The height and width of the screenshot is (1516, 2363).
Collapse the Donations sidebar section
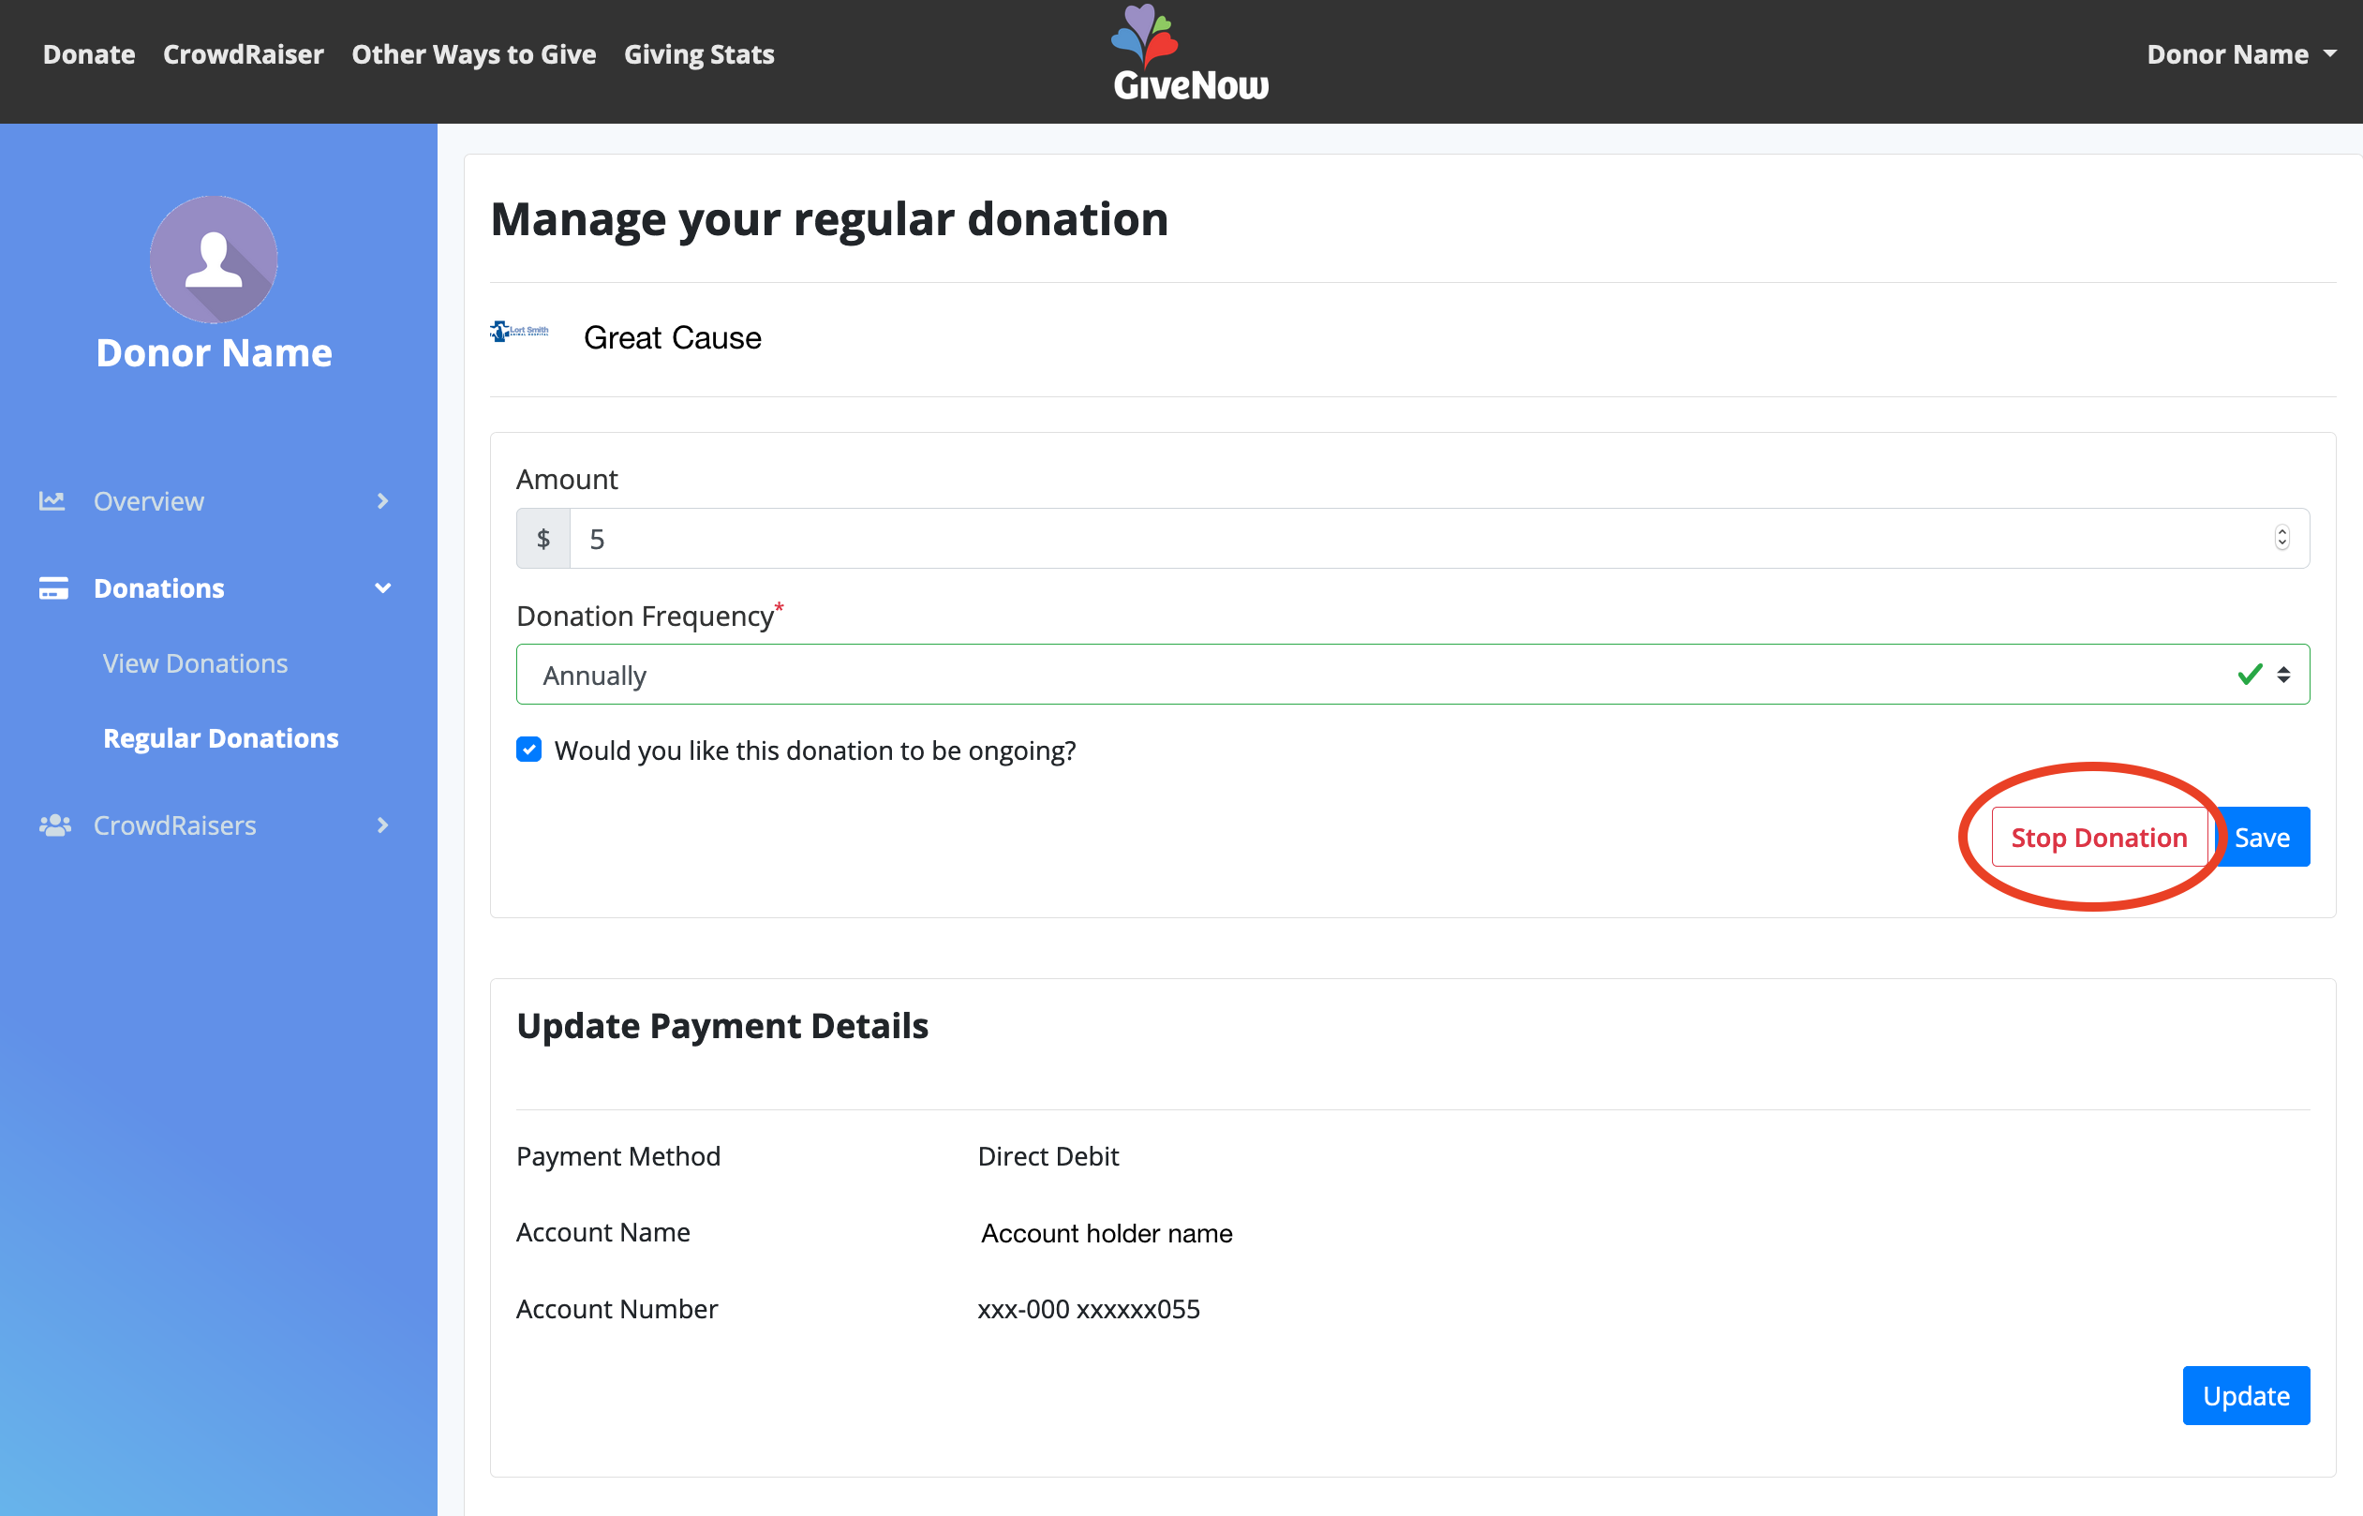coord(383,588)
